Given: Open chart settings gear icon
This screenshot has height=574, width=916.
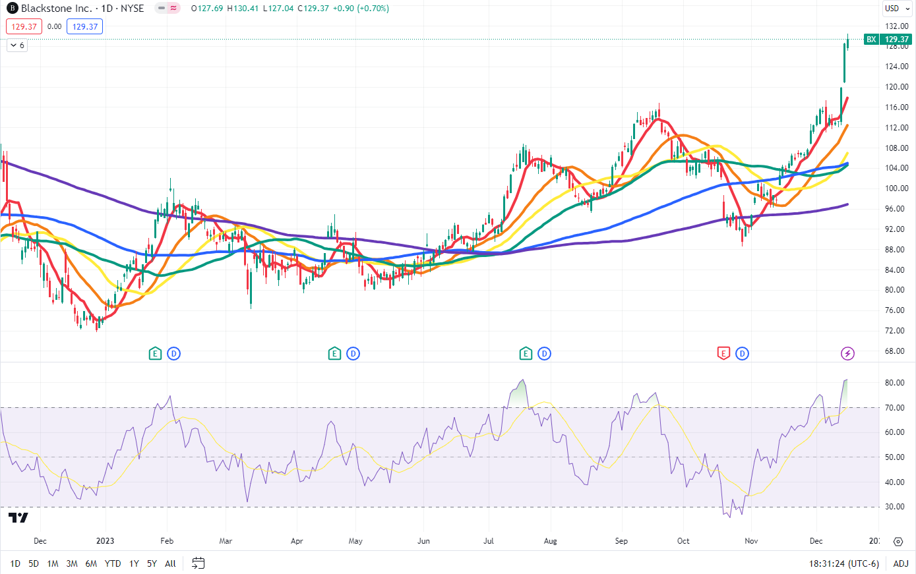Looking at the screenshot, I should tap(898, 541).
